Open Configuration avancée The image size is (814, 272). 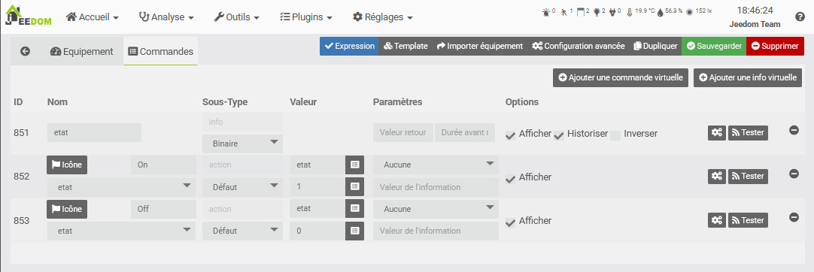579,46
